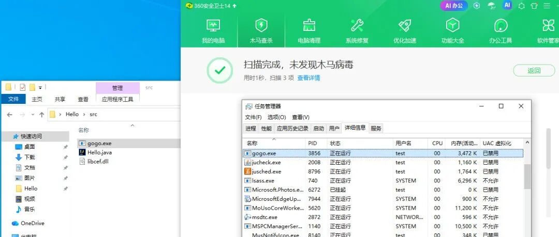This screenshot has height=237, width=559.
Task: Open 文件 tab in File Explorer
Action: 13,99
